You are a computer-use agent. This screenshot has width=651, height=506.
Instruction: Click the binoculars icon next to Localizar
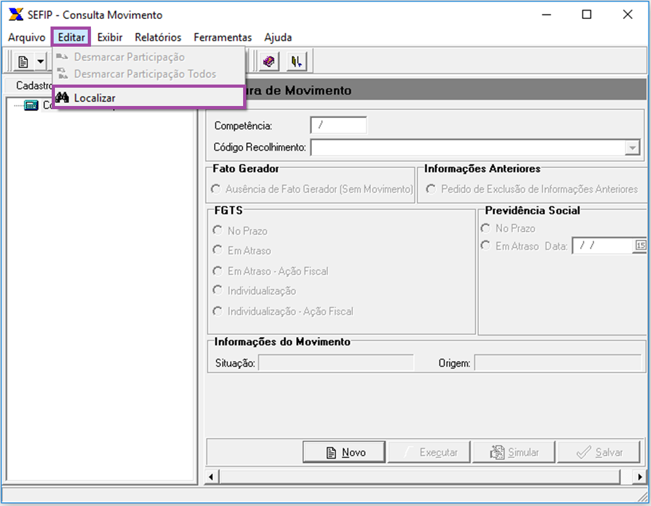point(63,97)
